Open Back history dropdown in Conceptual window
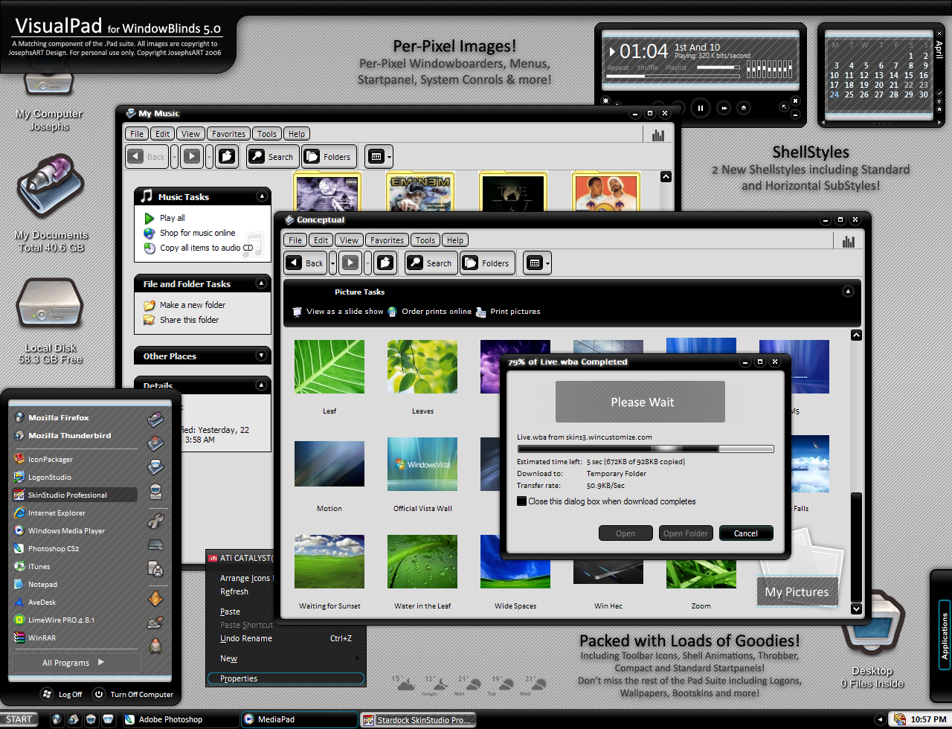Screen dimensions: 952x729 [332, 263]
